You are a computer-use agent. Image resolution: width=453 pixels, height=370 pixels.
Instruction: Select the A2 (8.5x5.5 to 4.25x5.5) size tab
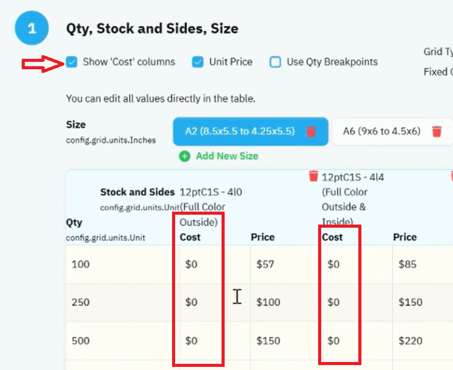click(251, 131)
